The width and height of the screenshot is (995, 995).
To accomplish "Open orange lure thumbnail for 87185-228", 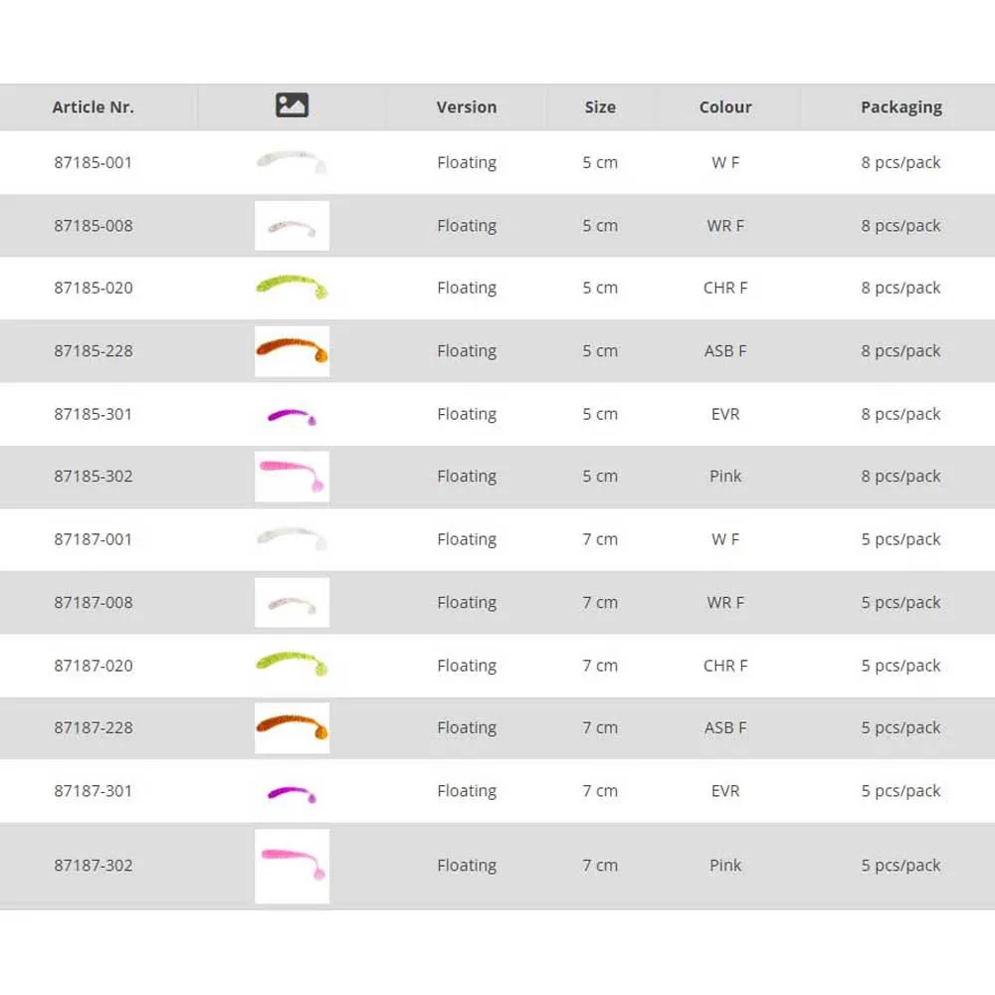I will [292, 351].
